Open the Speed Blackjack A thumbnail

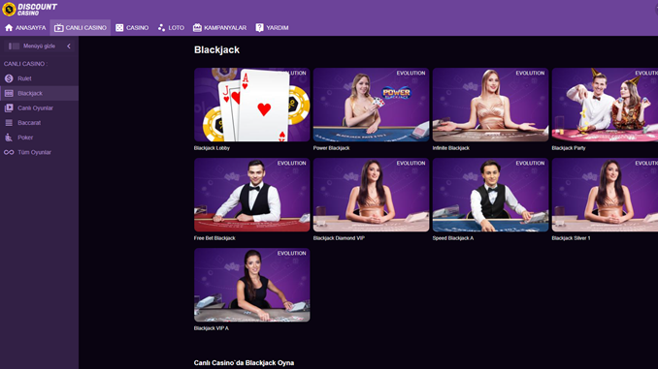pos(490,195)
